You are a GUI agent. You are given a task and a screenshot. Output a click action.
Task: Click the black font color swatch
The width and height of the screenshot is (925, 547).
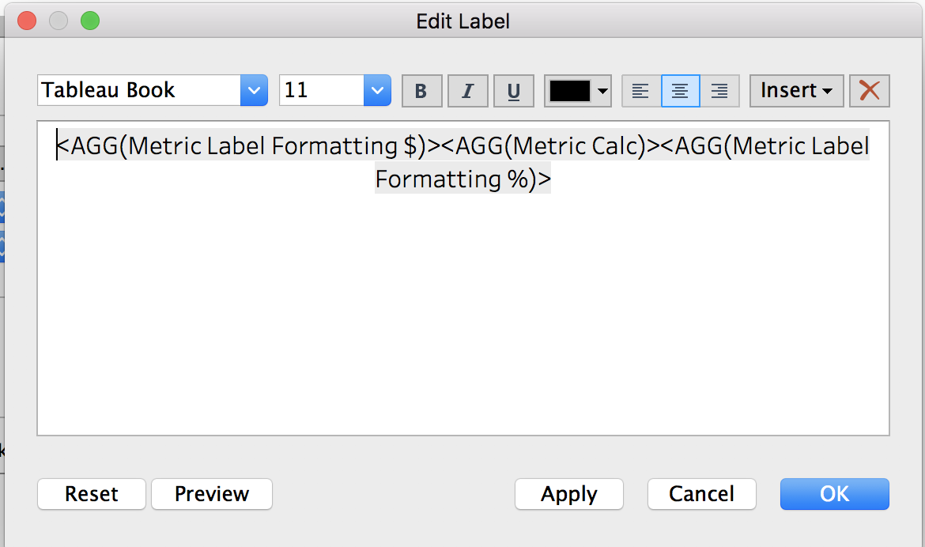coord(570,91)
